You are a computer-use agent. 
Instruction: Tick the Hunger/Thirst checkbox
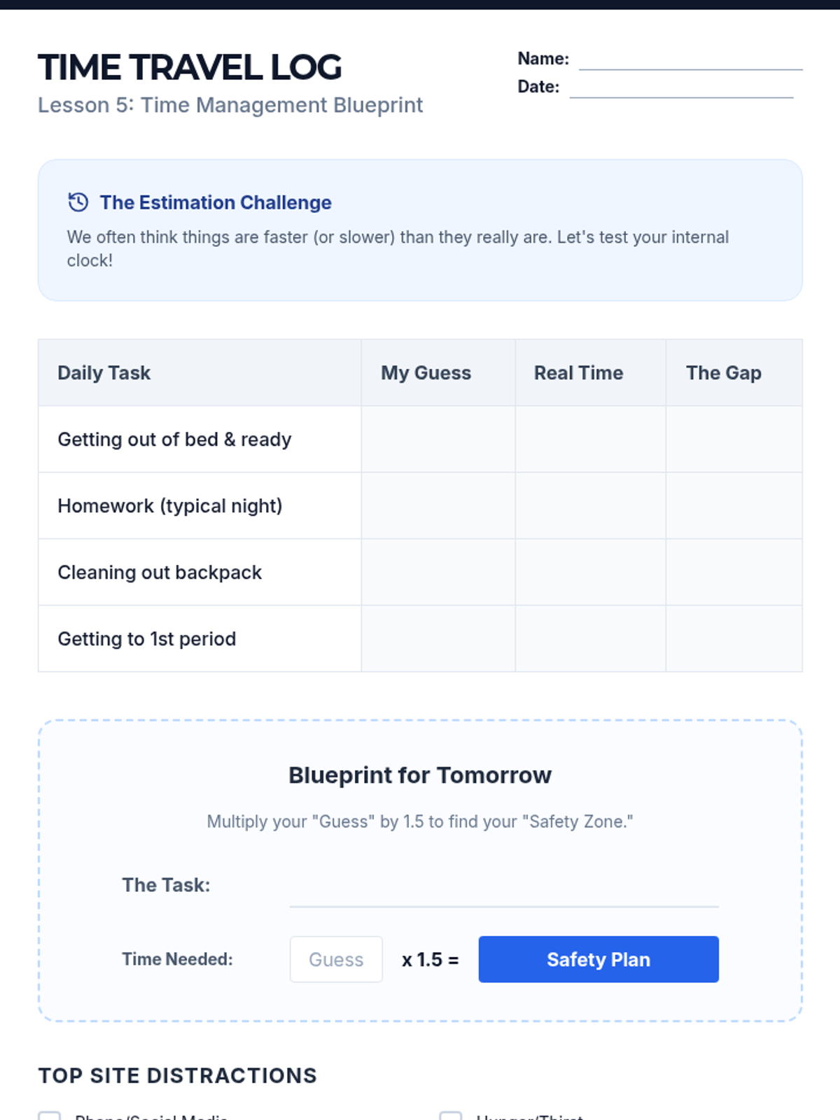pos(450,1116)
